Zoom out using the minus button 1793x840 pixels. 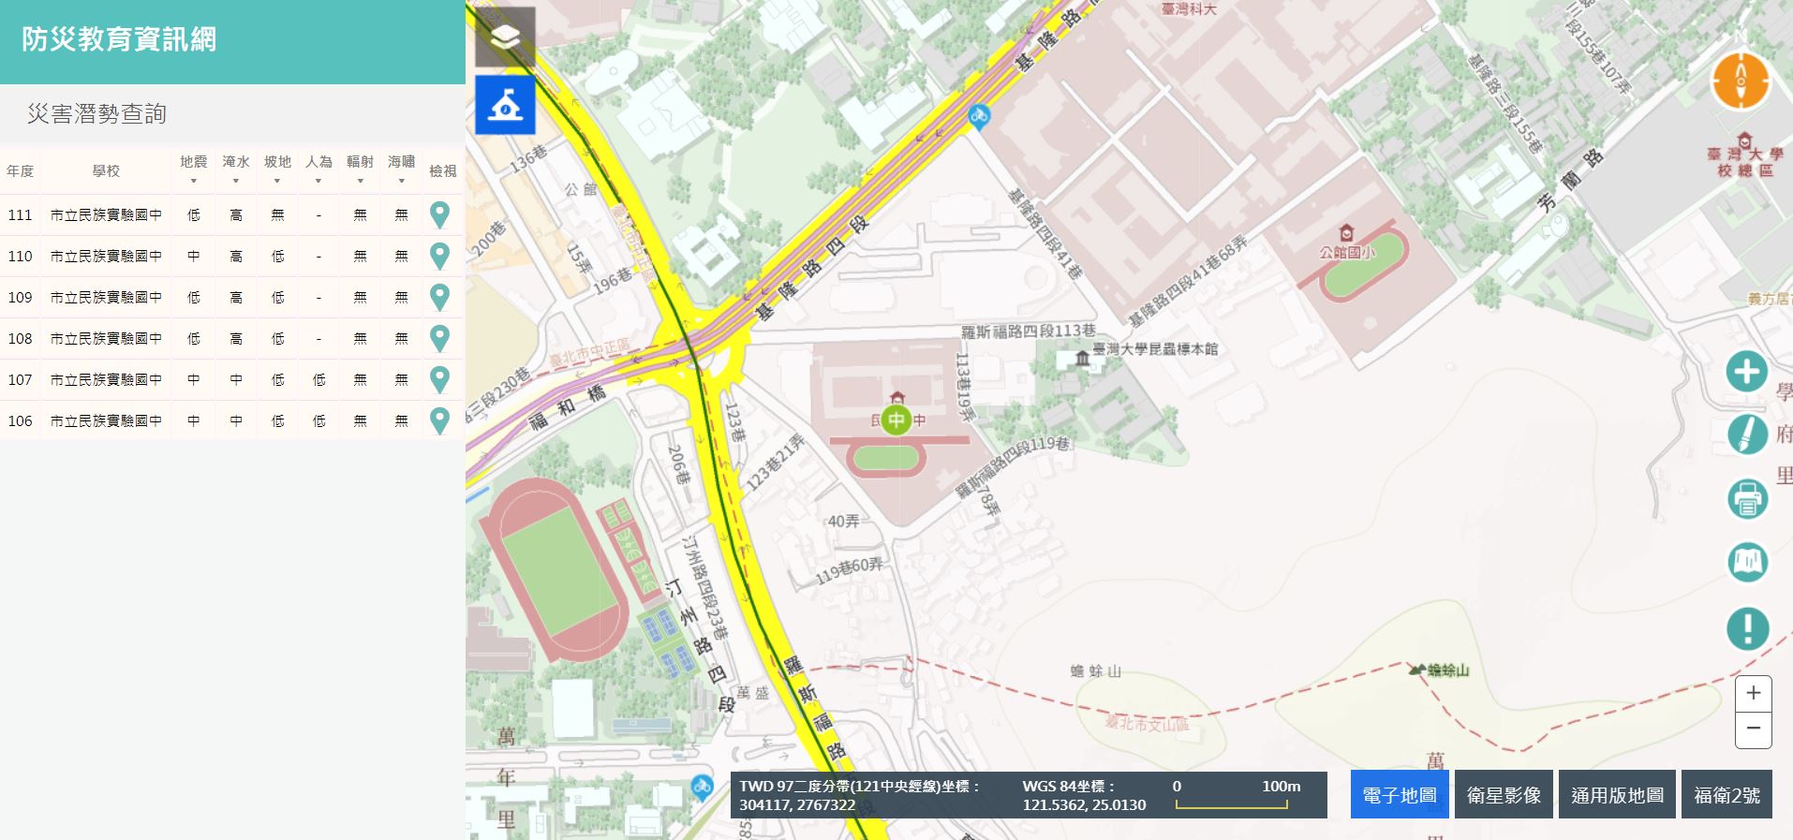coord(1754,729)
